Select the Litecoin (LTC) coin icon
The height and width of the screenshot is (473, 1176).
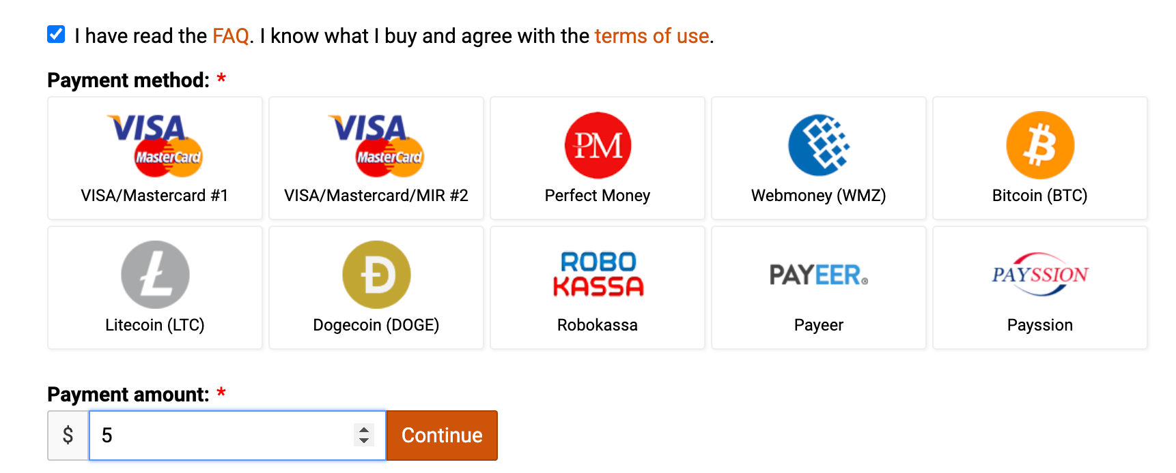click(155, 275)
